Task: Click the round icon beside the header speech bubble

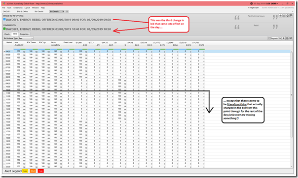Action: (288, 16)
